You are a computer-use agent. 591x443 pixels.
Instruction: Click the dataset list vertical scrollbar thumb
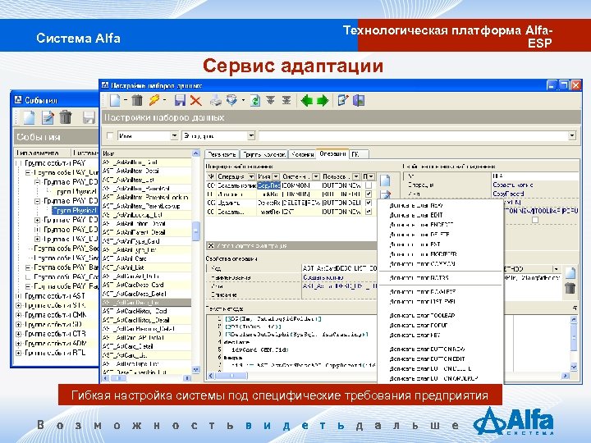click(195, 231)
